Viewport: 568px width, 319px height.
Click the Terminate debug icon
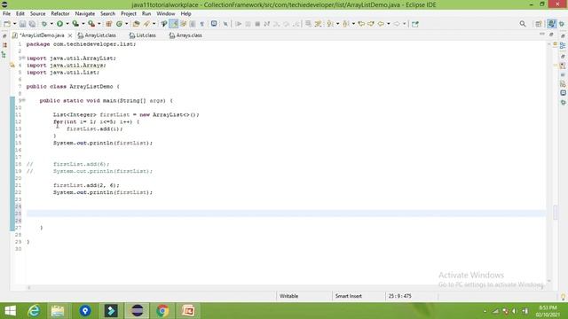257,24
